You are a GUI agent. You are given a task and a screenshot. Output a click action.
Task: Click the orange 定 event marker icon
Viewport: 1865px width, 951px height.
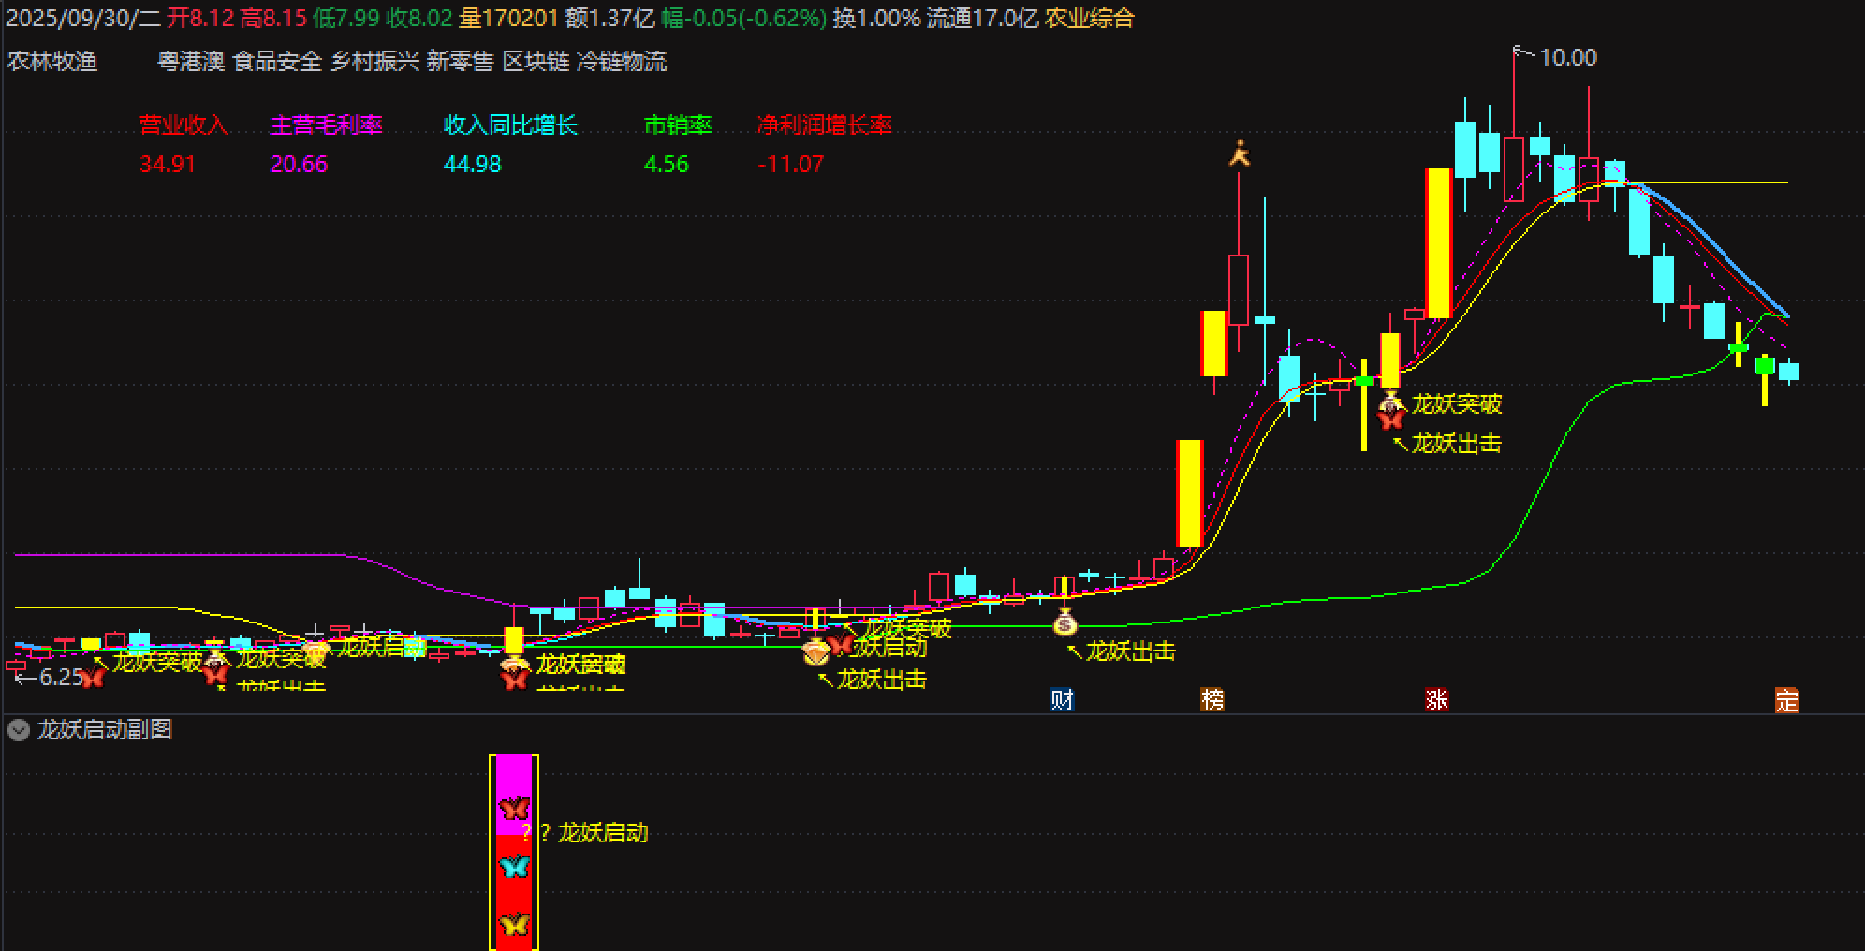[1786, 699]
